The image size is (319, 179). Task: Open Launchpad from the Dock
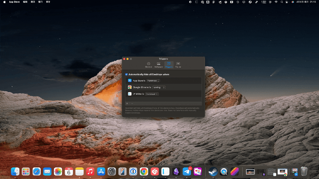point(26,172)
